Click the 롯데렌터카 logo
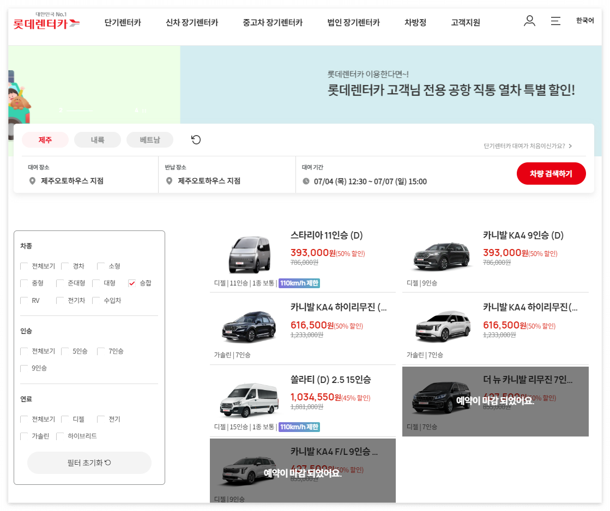 (x=46, y=21)
